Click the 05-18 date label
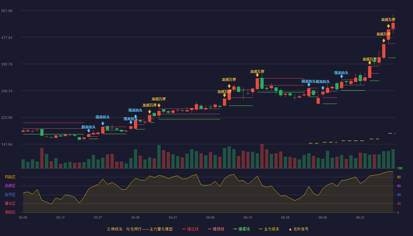Screen dimensions: 413x236 (248, 217)
